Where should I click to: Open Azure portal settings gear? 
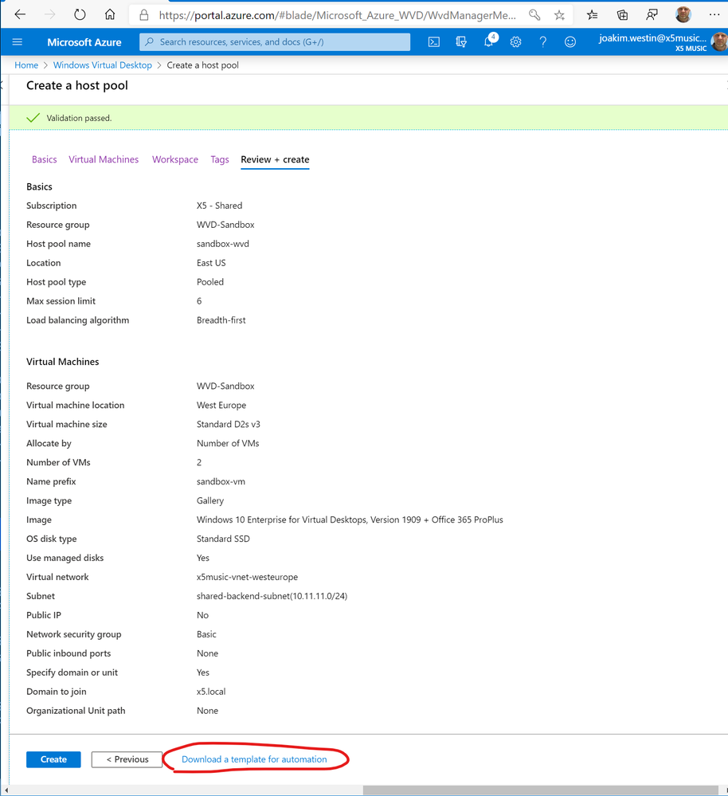tap(515, 42)
